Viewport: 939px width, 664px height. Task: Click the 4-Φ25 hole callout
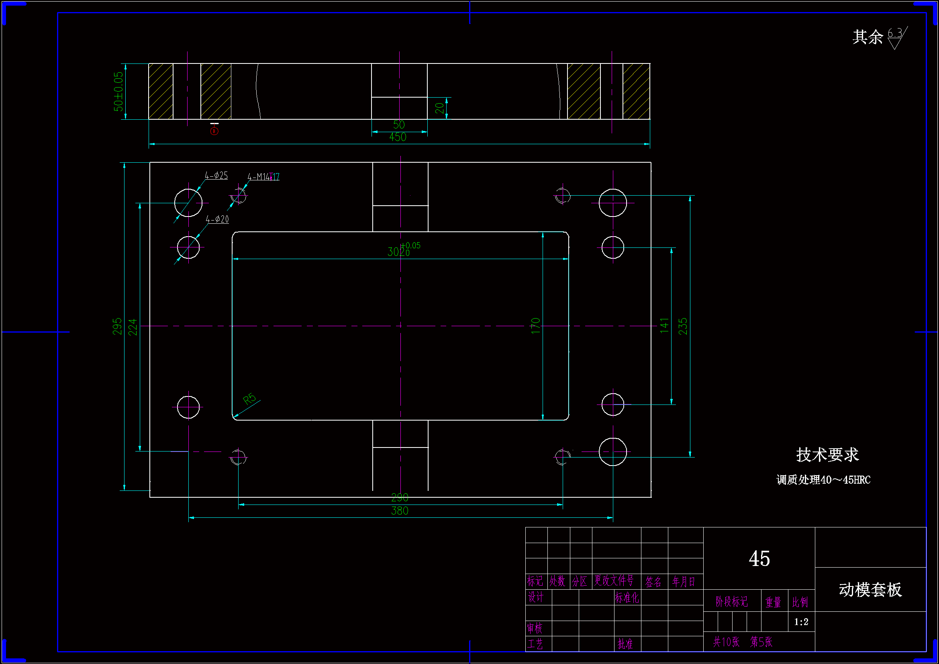point(216,176)
